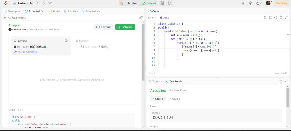Viewport: 291px width, 131px height.
Task: Open the Editorial button in submission
Action: pos(104,27)
